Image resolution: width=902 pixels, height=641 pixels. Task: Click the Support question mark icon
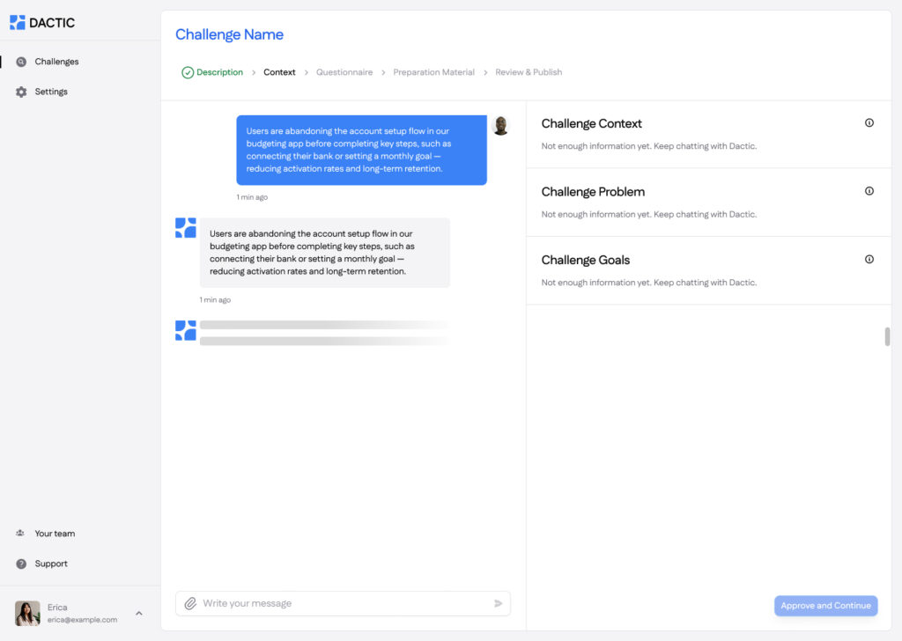pyautogui.click(x=21, y=564)
